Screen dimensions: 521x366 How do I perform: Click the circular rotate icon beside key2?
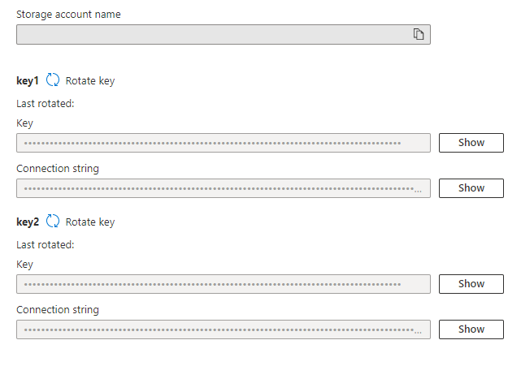(53, 221)
